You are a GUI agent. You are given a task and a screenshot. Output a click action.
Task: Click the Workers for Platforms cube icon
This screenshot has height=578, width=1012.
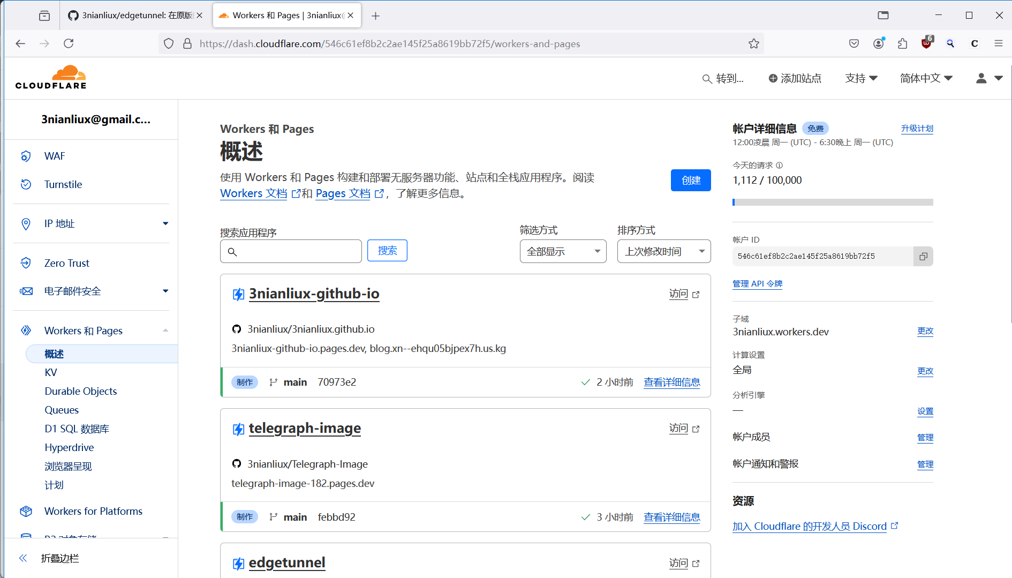point(26,511)
